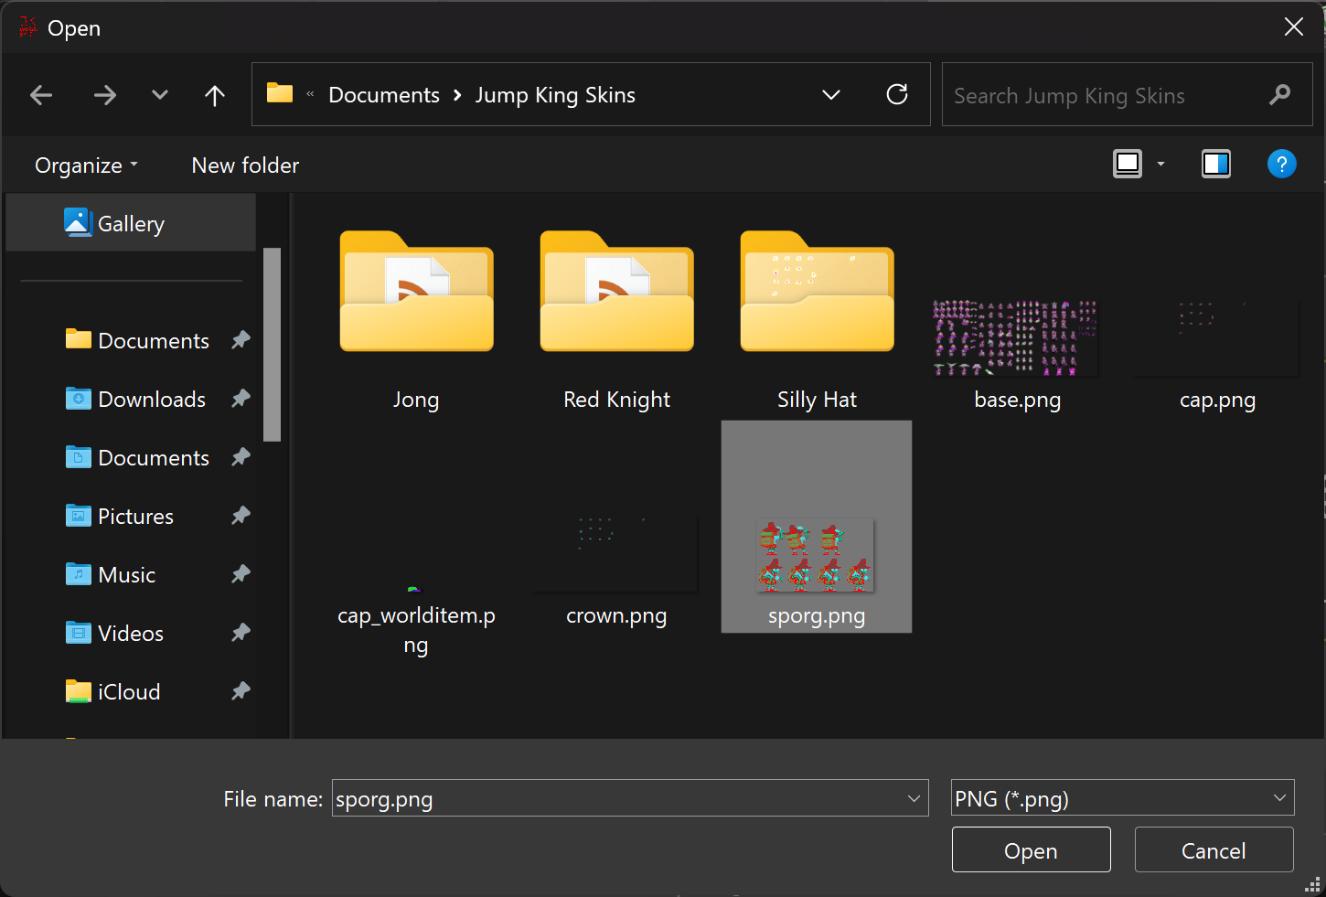Open recent locations chevron next to Forward

pyautogui.click(x=160, y=95)
